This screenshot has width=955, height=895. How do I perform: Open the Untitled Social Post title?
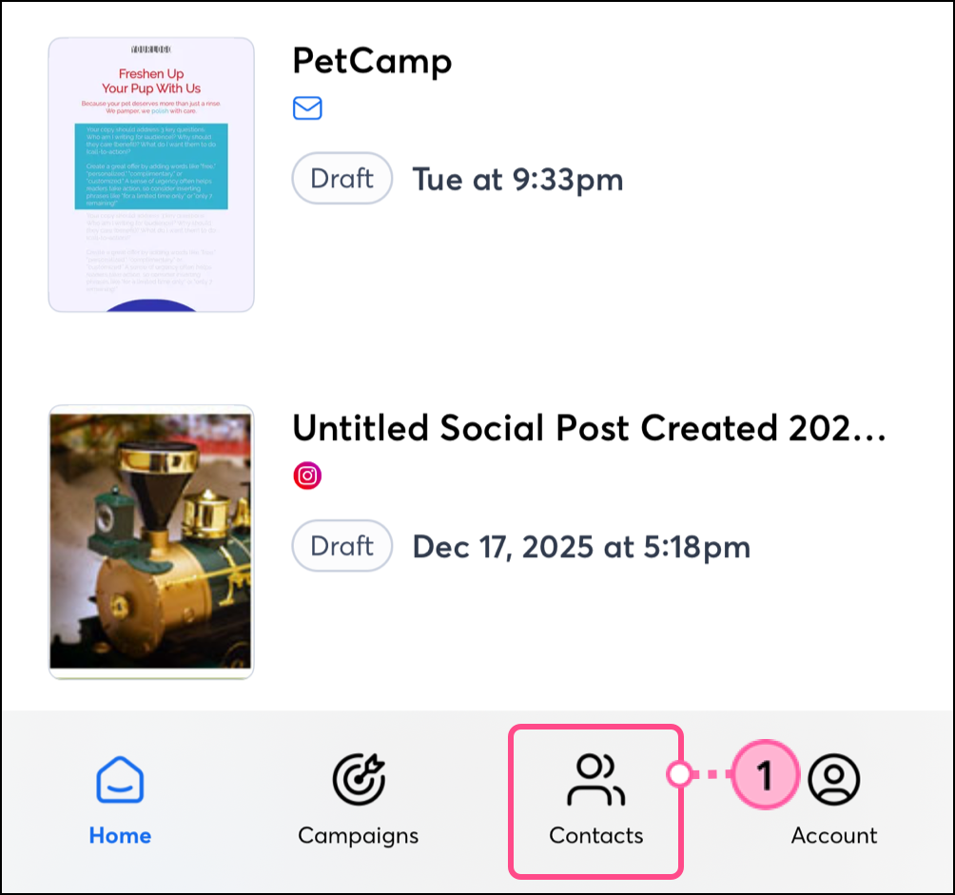(589, 429)
